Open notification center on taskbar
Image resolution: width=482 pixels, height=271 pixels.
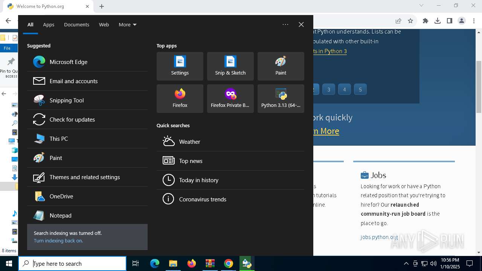(470, 263)
